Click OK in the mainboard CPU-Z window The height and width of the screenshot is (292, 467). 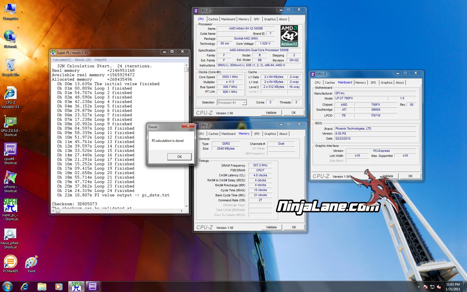(x=410, y=176)
